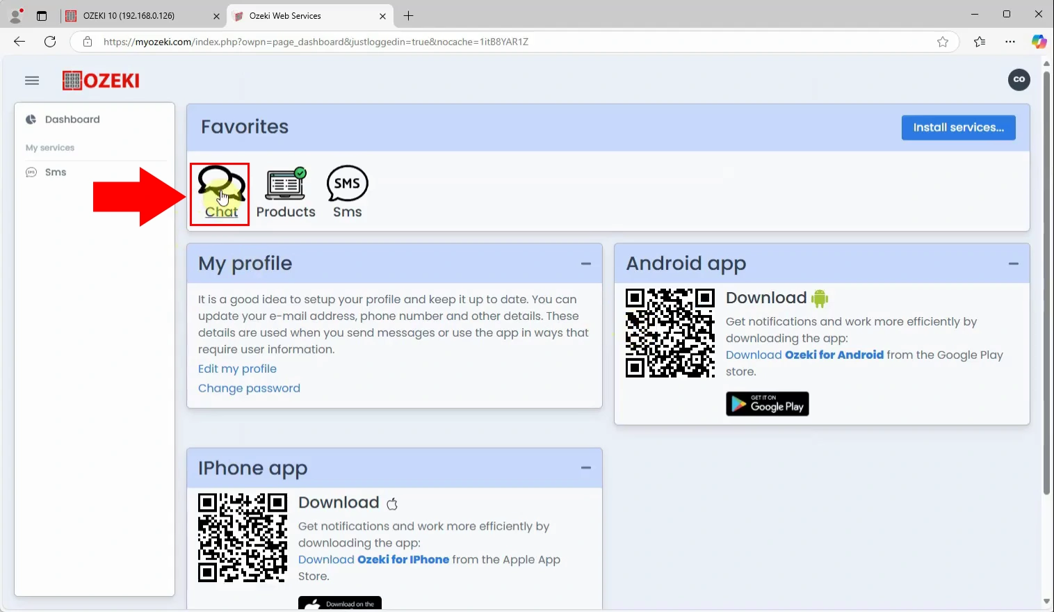Go back with browser back arrow

pos(19,42)
